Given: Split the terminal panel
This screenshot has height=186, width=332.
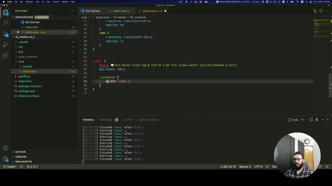Looking at the screenshot, I should (x=311, y=120).
